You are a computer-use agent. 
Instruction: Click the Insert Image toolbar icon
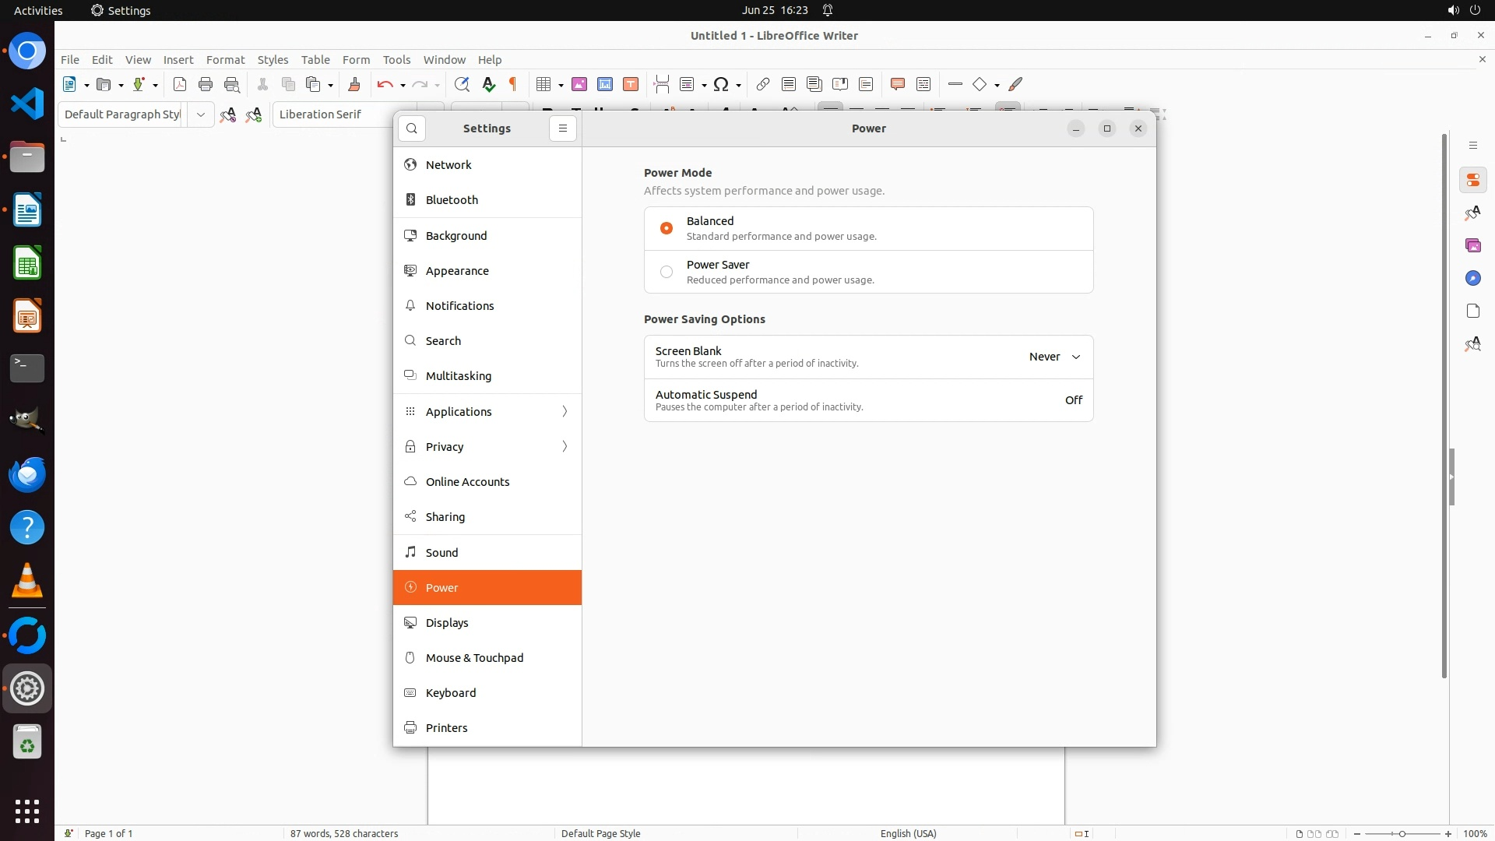(579, 84)
